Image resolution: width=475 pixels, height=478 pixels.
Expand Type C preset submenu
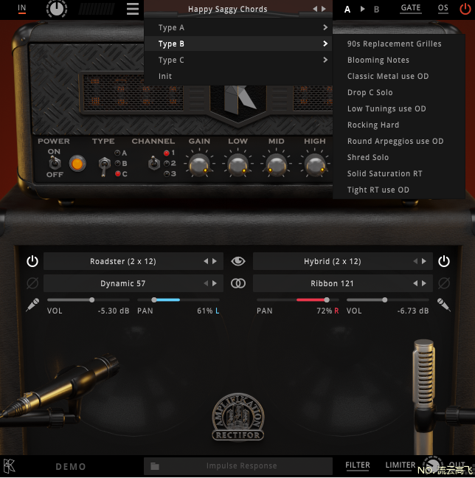point(238,60)
